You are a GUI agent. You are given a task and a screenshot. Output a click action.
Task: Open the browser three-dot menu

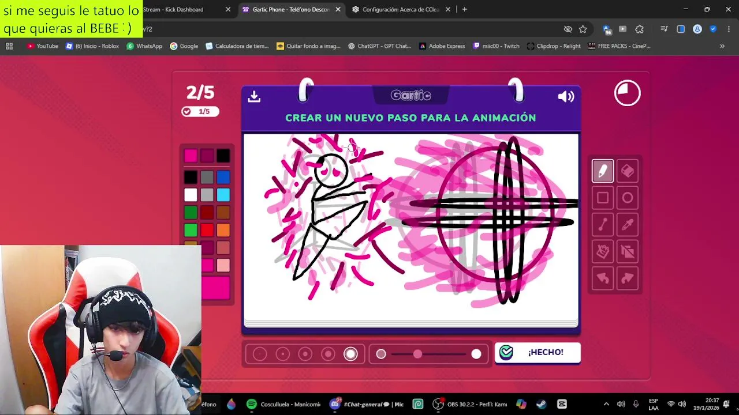coord(729,29)
